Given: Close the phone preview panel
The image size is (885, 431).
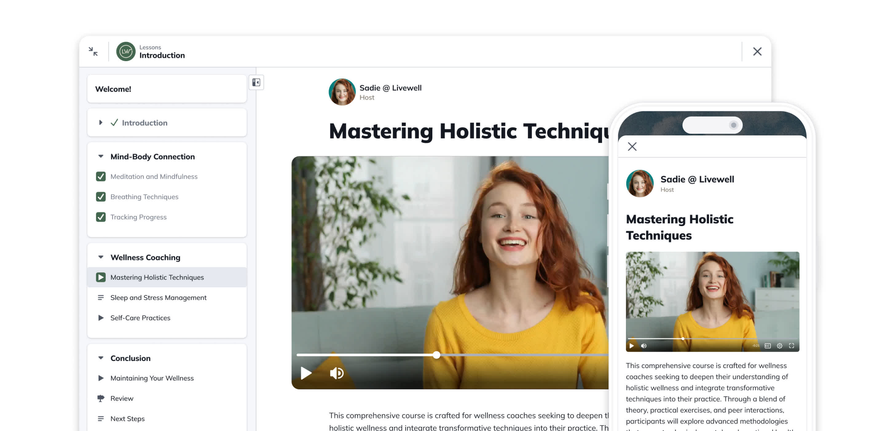Looking at the screenshot, I should (x=632, y=147).
